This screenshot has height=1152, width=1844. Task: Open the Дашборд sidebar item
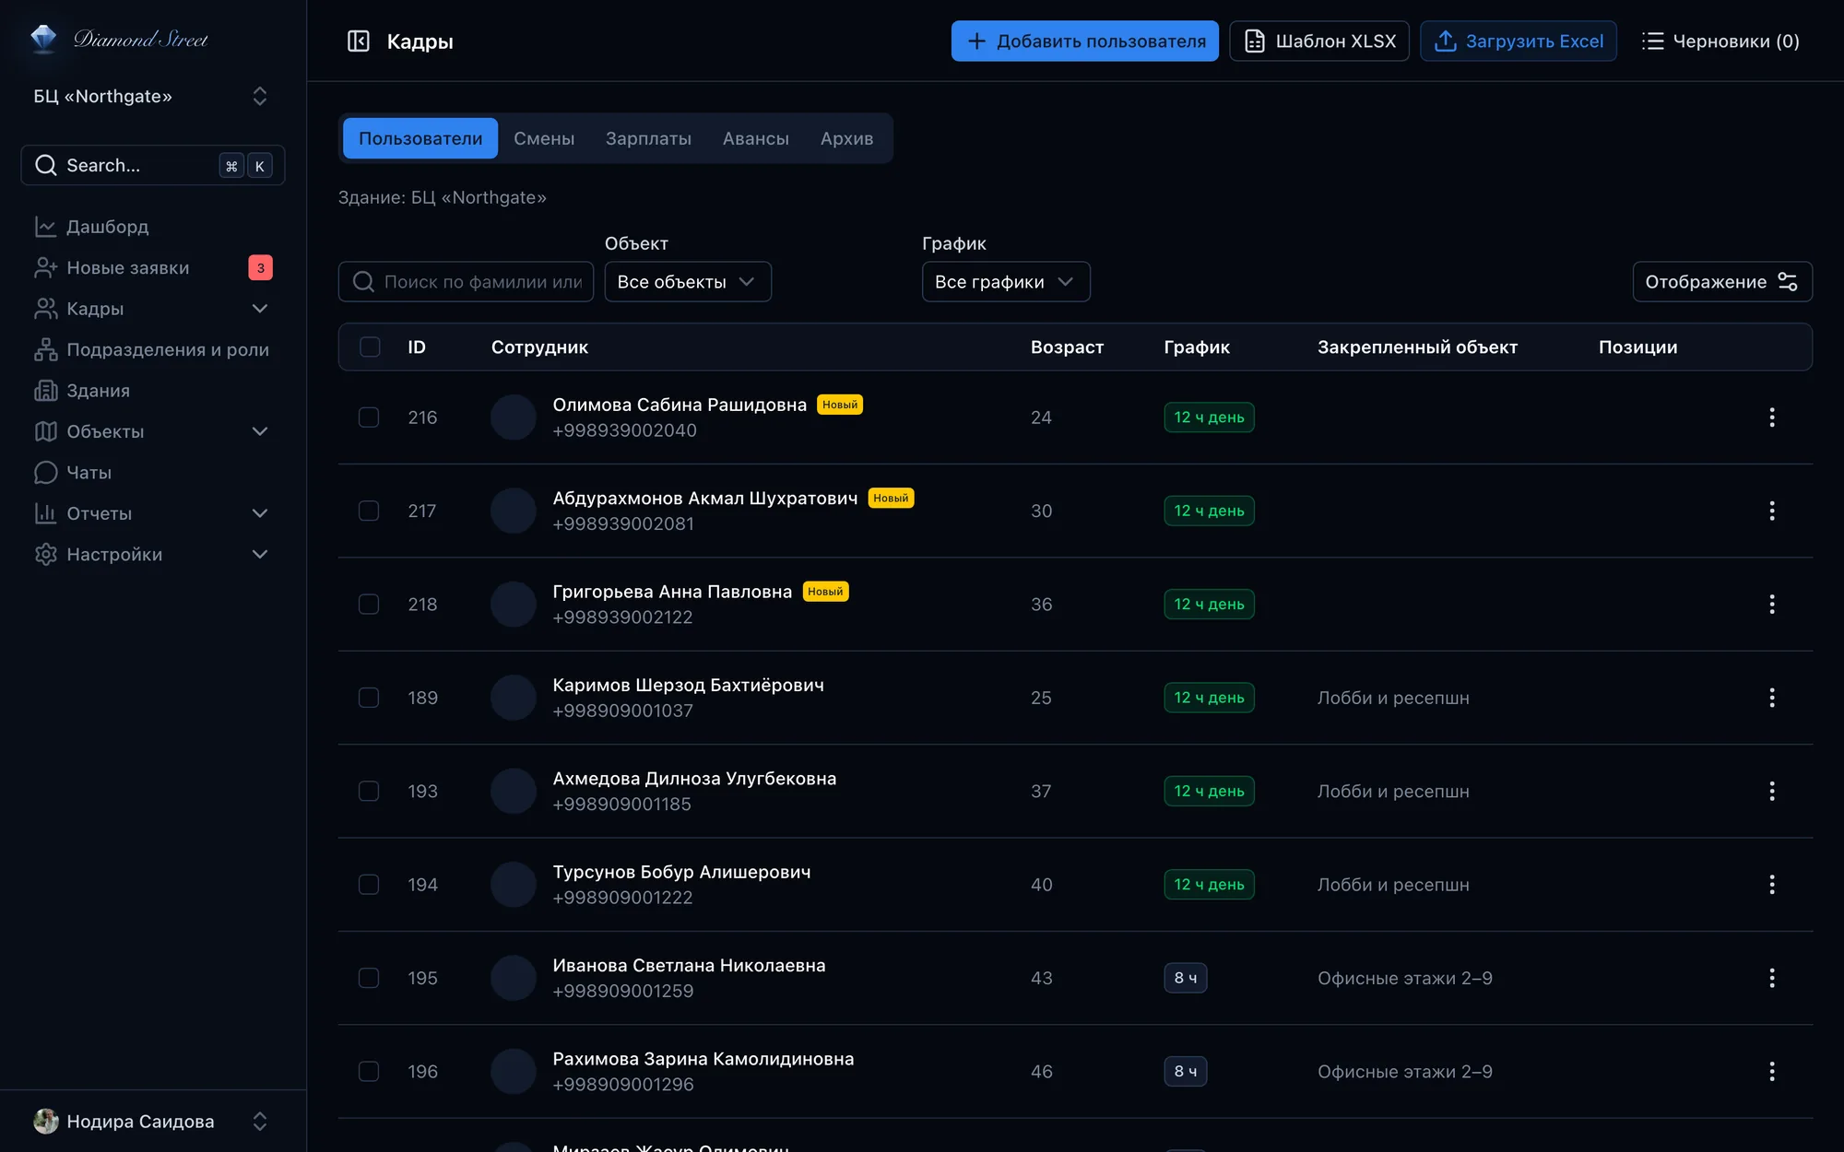click(153, 227)
